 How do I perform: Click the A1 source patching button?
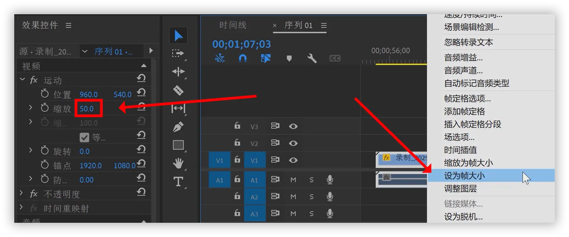click(x=220, y=180)
